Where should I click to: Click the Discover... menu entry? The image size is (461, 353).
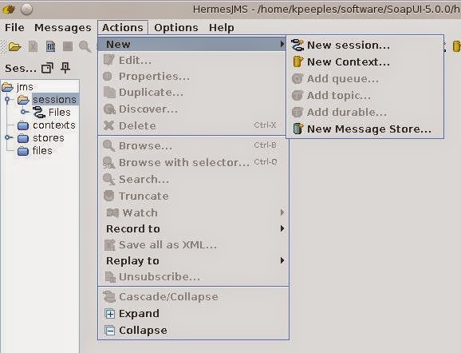click(192, 109)
